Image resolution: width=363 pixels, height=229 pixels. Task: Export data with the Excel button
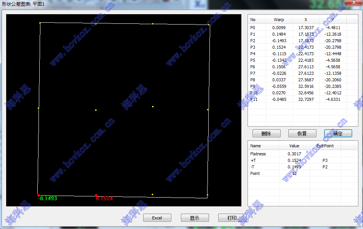(157, 218)
